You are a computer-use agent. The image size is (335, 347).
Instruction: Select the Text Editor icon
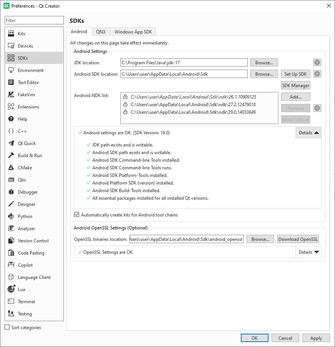point(11,82)
